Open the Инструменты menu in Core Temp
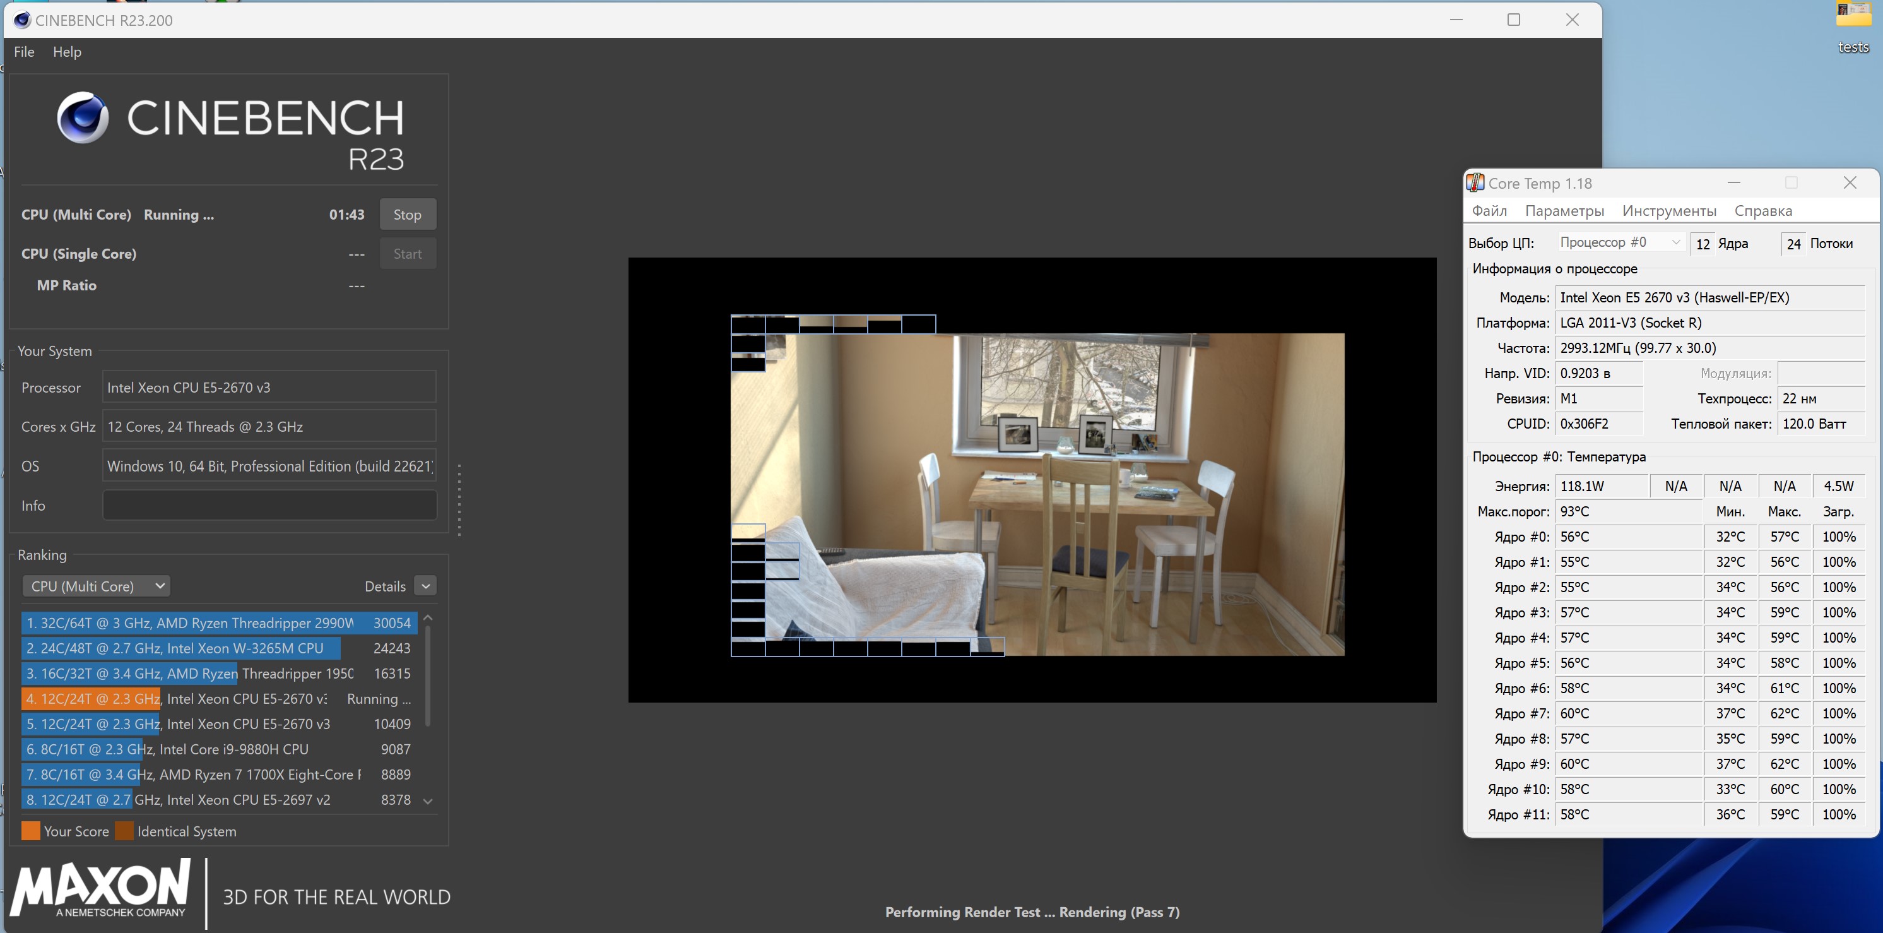The height and width of the screenshot is (933, 1883). 1669,211
